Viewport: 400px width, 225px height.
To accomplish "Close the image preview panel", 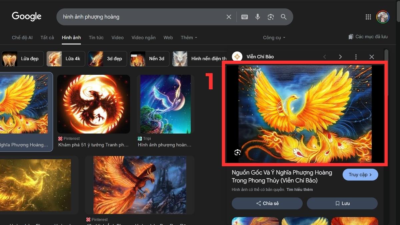I will tap(372, 57).
